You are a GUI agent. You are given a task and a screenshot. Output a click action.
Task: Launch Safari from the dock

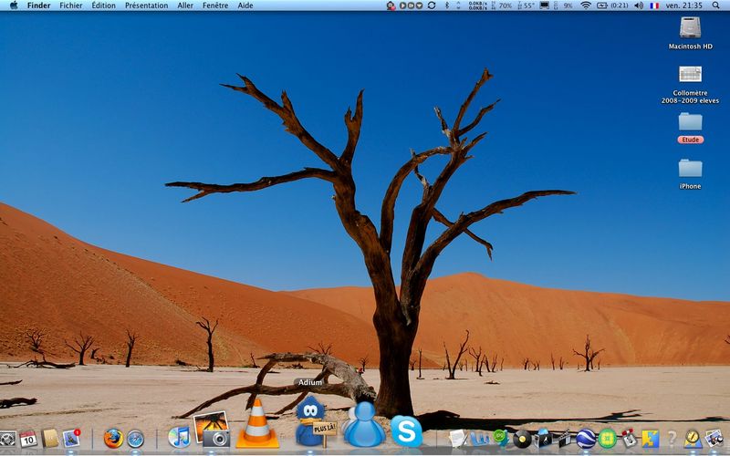point(135,439)
